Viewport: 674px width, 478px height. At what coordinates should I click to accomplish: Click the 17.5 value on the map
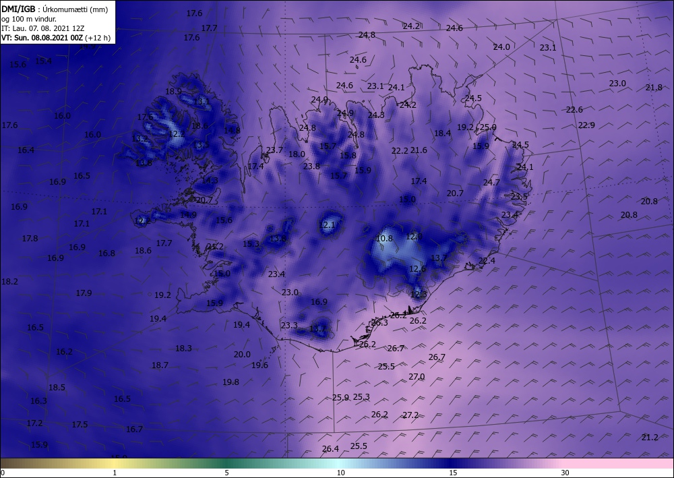[80, 424]
